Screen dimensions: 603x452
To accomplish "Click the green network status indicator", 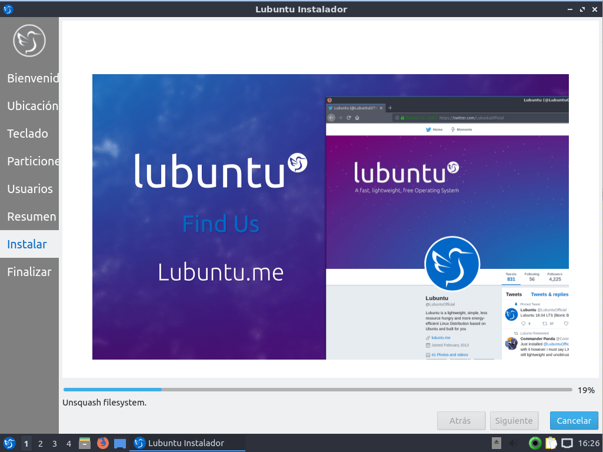I will click(534, 443).
